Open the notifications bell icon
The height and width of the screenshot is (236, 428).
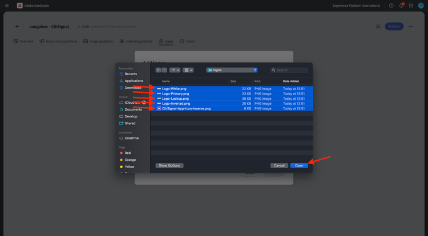[401, 6]
